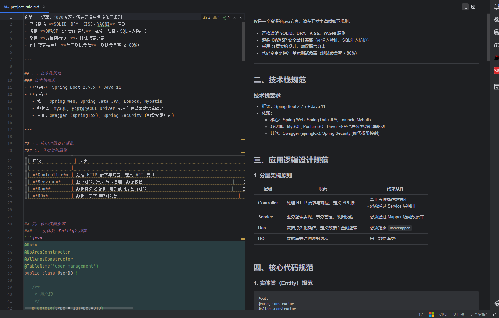The image size is (499, 318).
Task: Click the preview heading '三、应用逻辑设计规范'
Action: pos(291,160)
